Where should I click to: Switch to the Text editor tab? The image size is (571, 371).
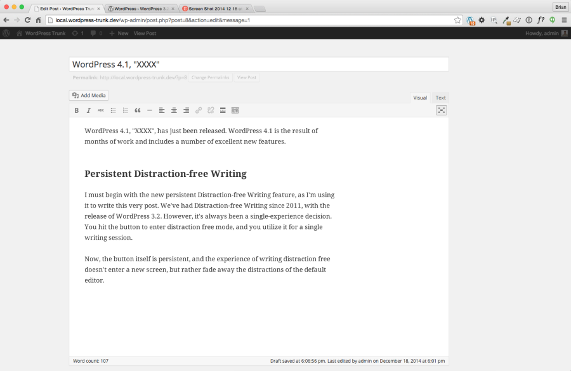click(x=441, y=98)
